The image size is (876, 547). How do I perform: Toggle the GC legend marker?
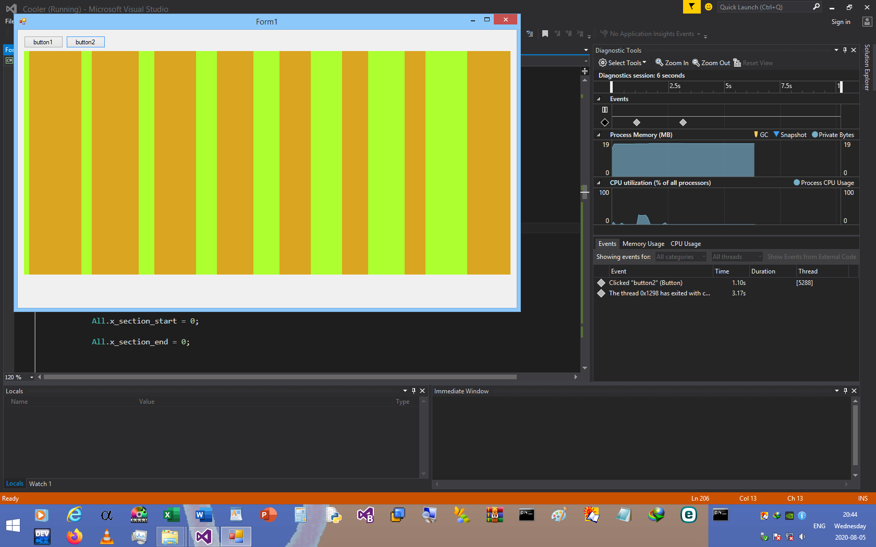click(761, 135)
